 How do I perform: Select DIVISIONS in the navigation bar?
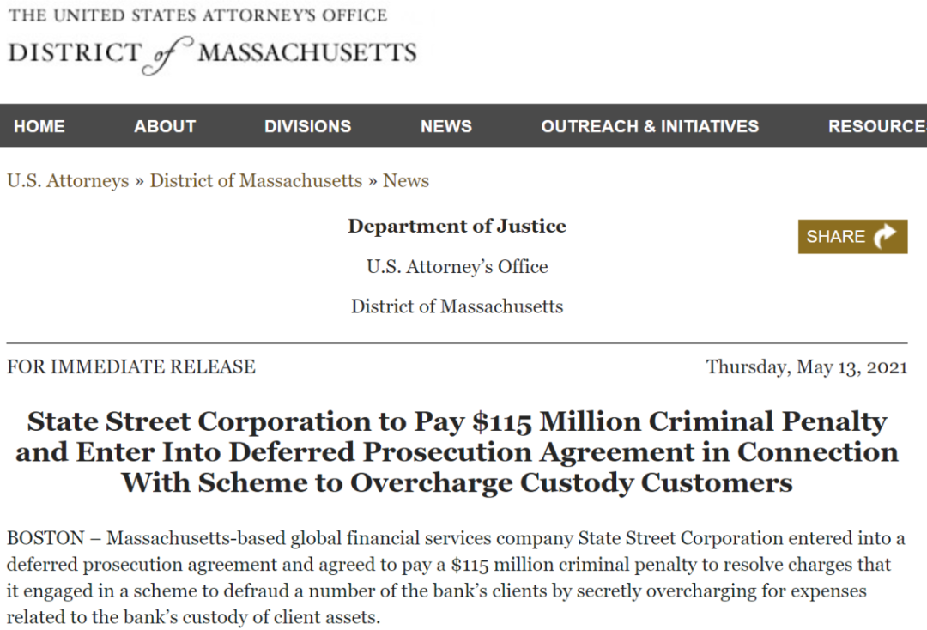(308, 126)
